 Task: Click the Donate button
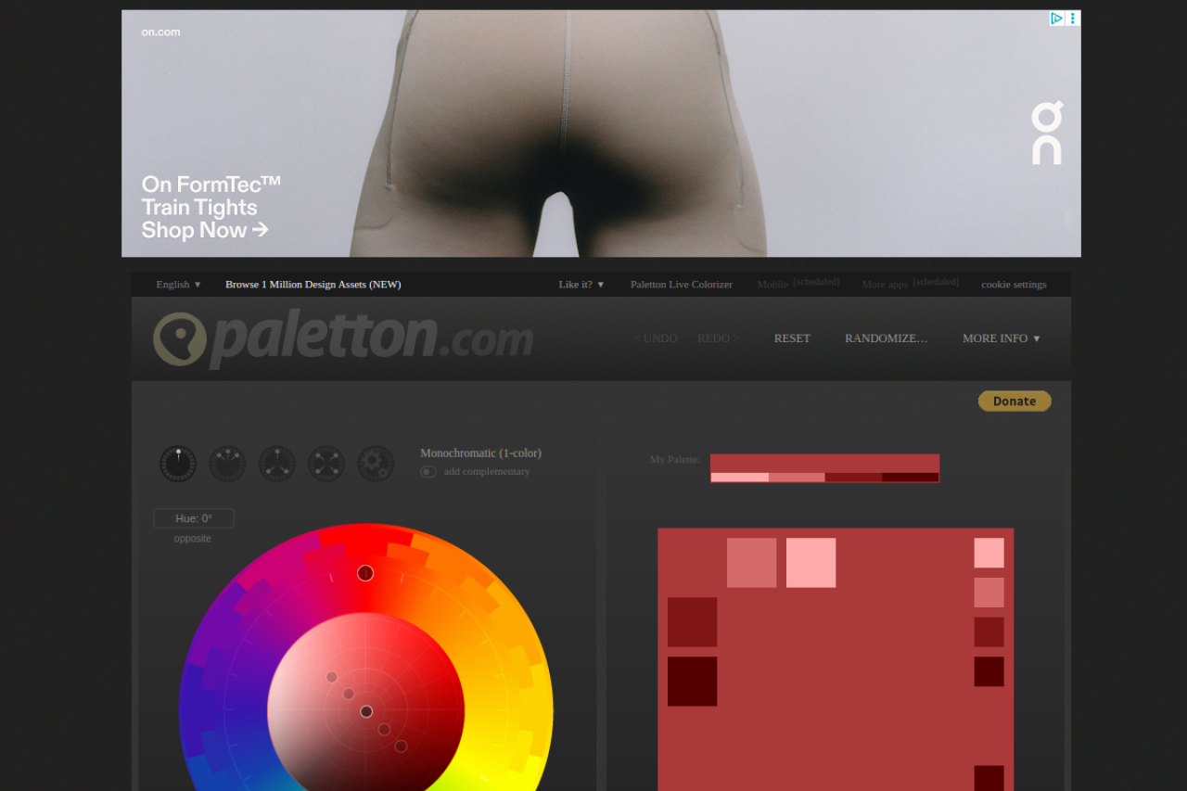coord(1015,401)
